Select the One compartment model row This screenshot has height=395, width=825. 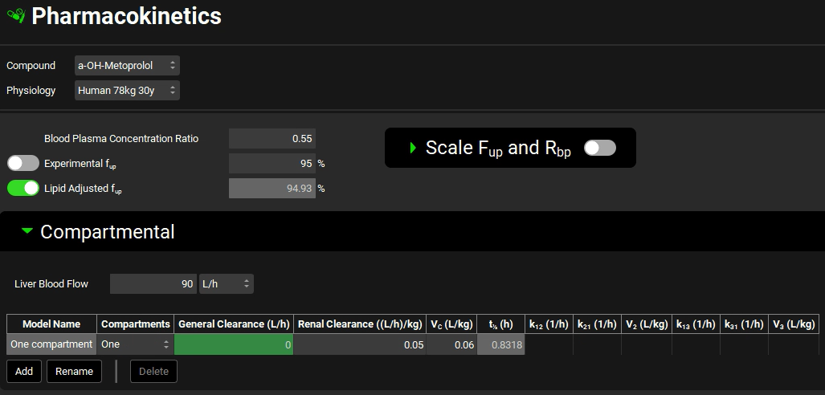click(51, 344)
